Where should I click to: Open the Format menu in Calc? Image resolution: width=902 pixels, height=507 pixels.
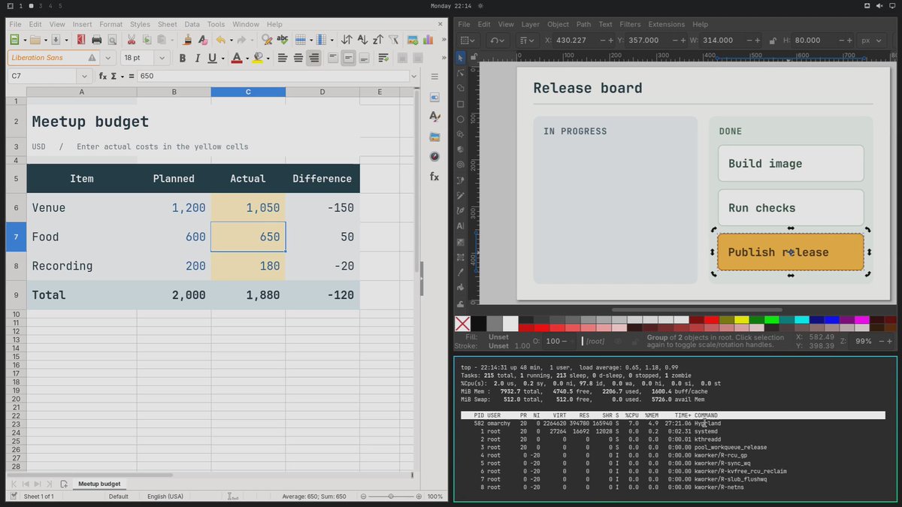click(110, 25)
